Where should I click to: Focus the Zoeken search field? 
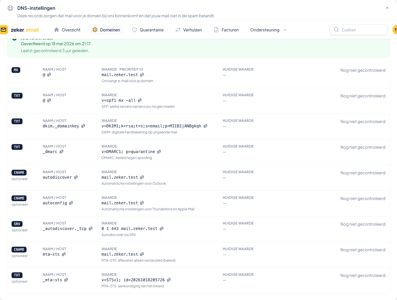[x=359, y=30]
